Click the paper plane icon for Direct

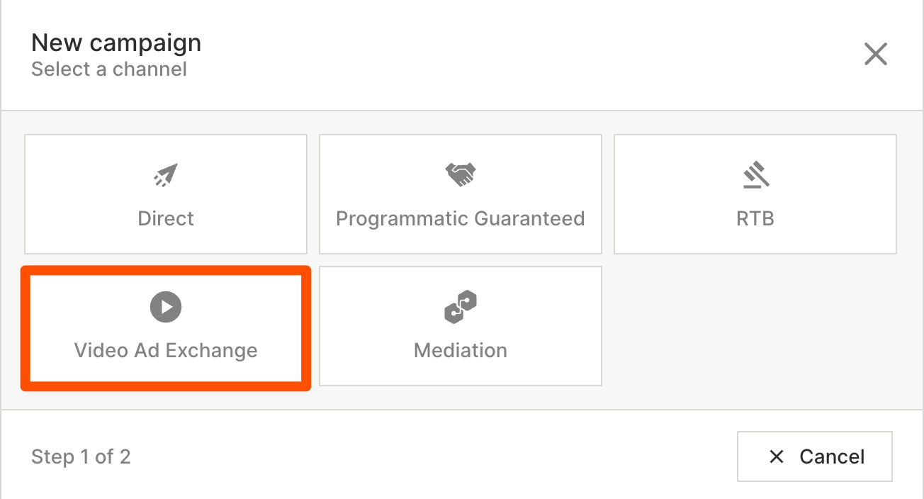coord(166,175)
